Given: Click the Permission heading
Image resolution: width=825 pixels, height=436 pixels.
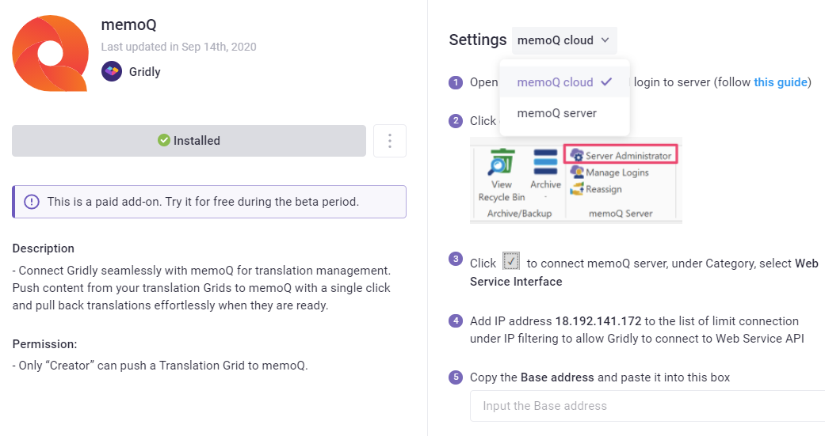Looking at the screenshot, I should pyautogui.click(x=44, y=344).
